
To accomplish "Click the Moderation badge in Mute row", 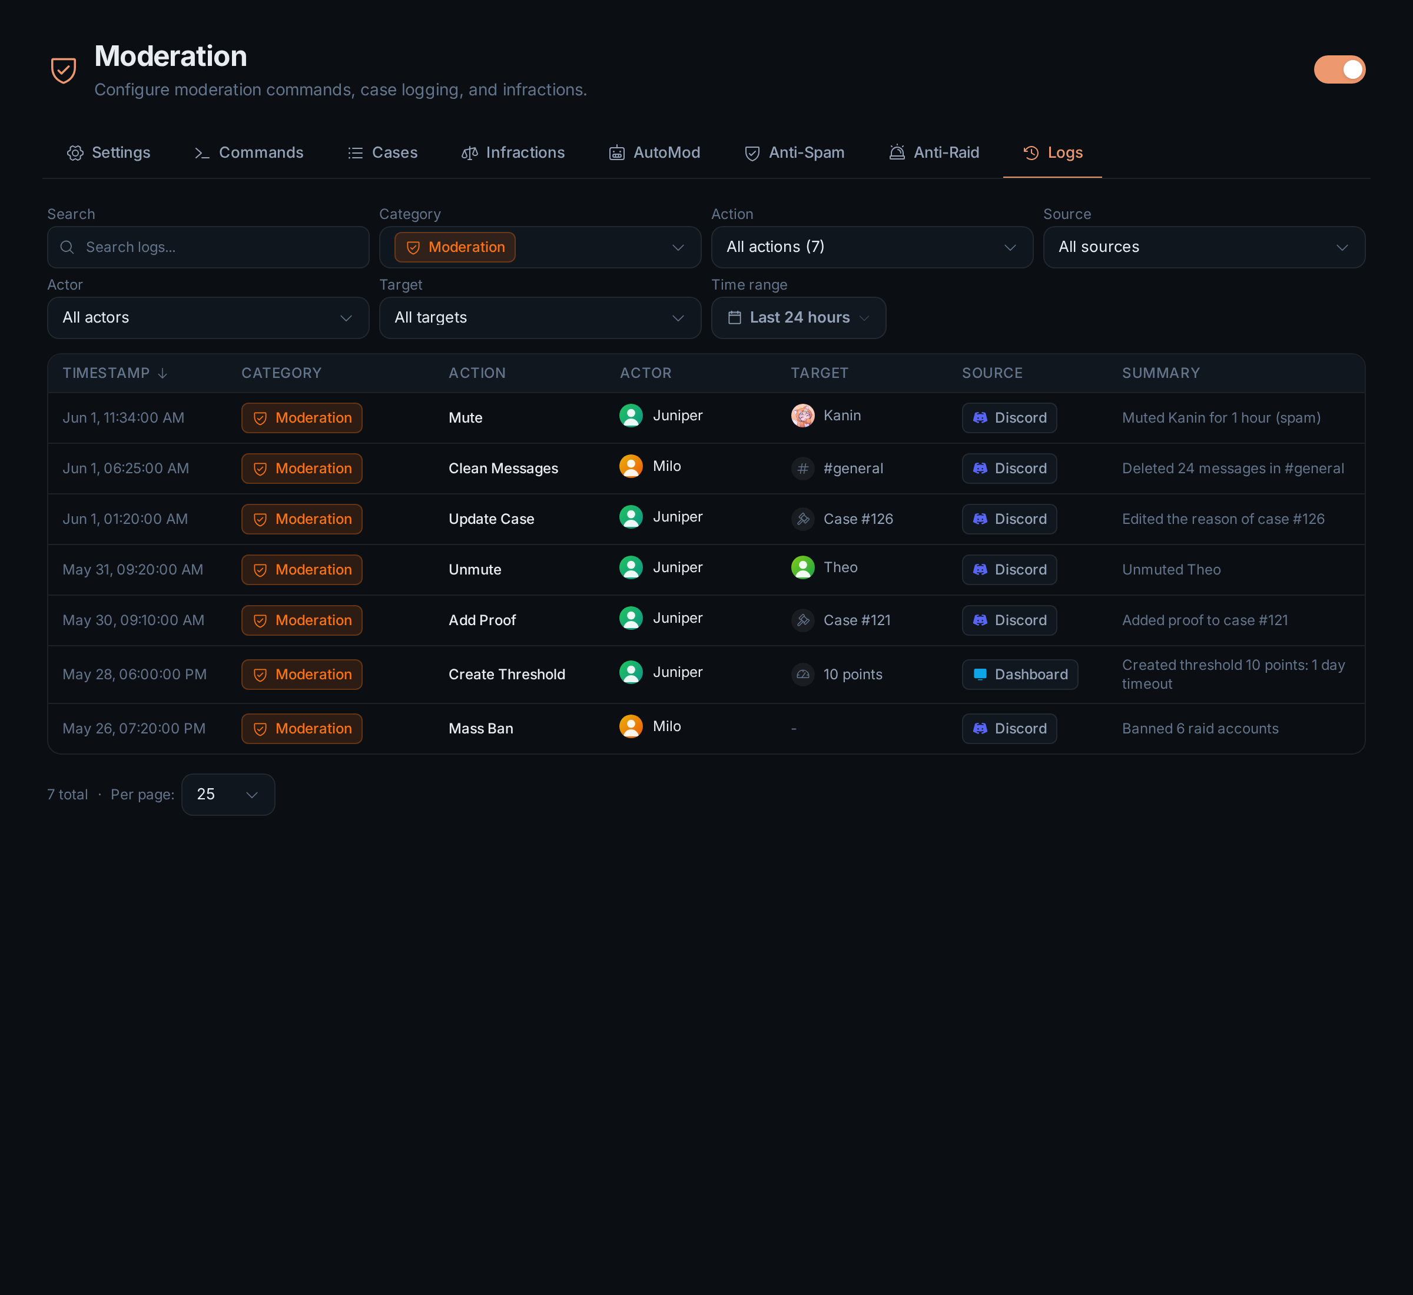I will [x=302, y=419].
